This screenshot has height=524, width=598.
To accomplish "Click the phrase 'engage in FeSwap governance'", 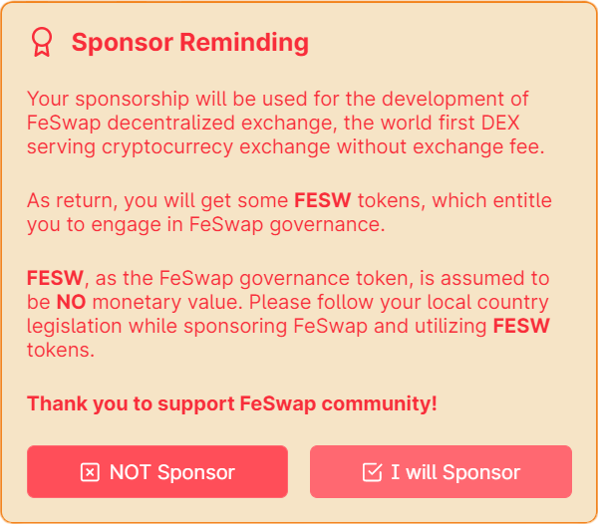I will pos(238,225).
